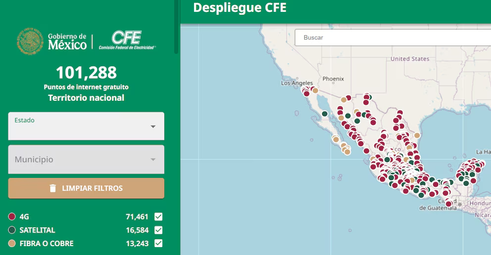Click the Buscar search field
491x255 pixels.
click(391, 38)
